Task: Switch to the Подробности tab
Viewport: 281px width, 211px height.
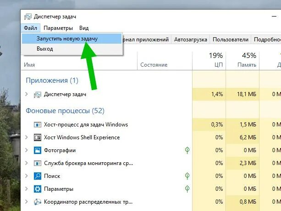Action: click(267, 40)
